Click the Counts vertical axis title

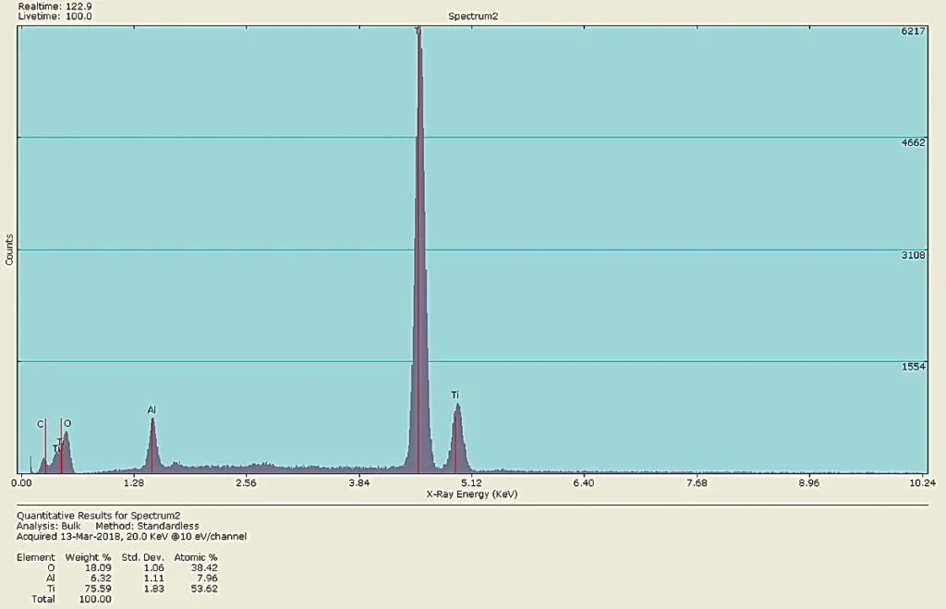pyautogui.click(x=9, y=250)
